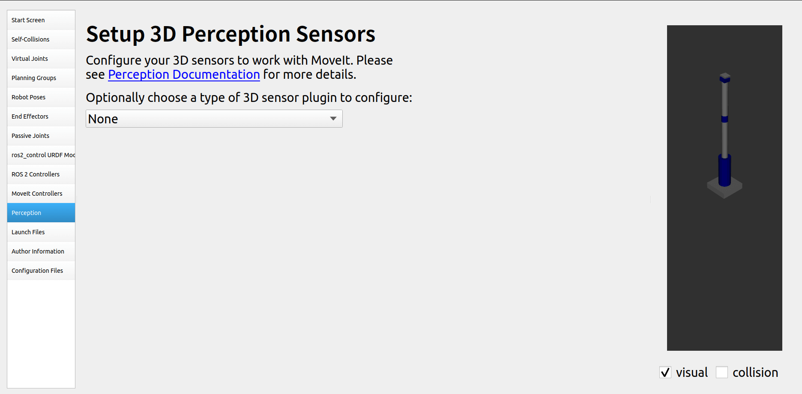Enable the collision checkbox

tap(722, 373)
